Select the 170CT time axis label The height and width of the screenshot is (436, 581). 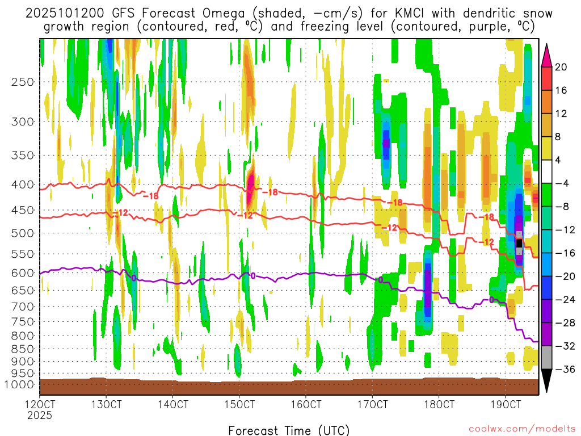point(372,404)
